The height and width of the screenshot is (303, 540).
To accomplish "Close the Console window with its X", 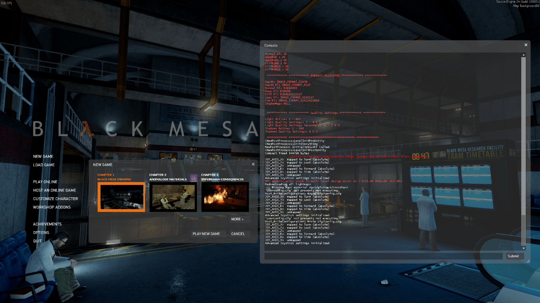I will [x=526, y=45].
